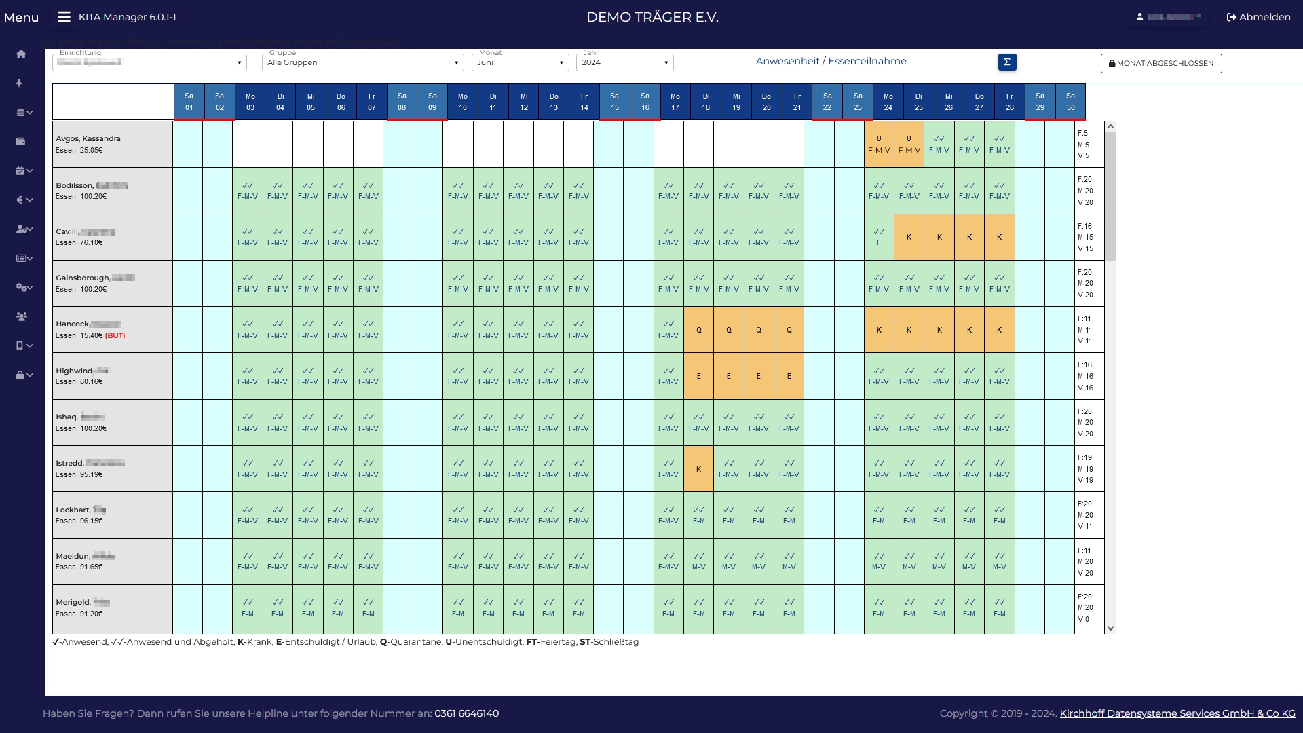The height and width of the screenshot is (733, 1303).
Task: Click the sigma summation button
Action: [1007, 62]
